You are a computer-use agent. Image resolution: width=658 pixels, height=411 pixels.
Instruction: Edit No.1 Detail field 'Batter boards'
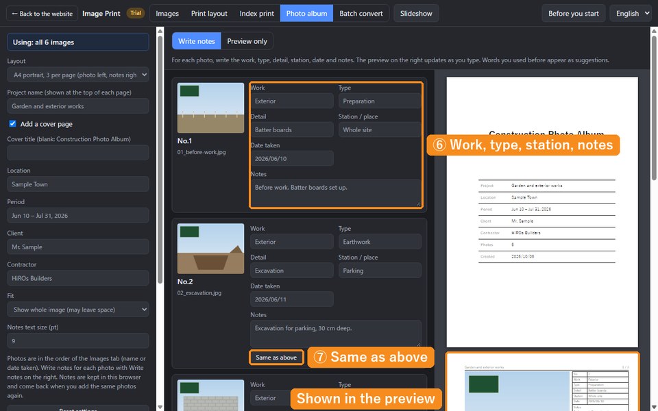tap(292, 129)
